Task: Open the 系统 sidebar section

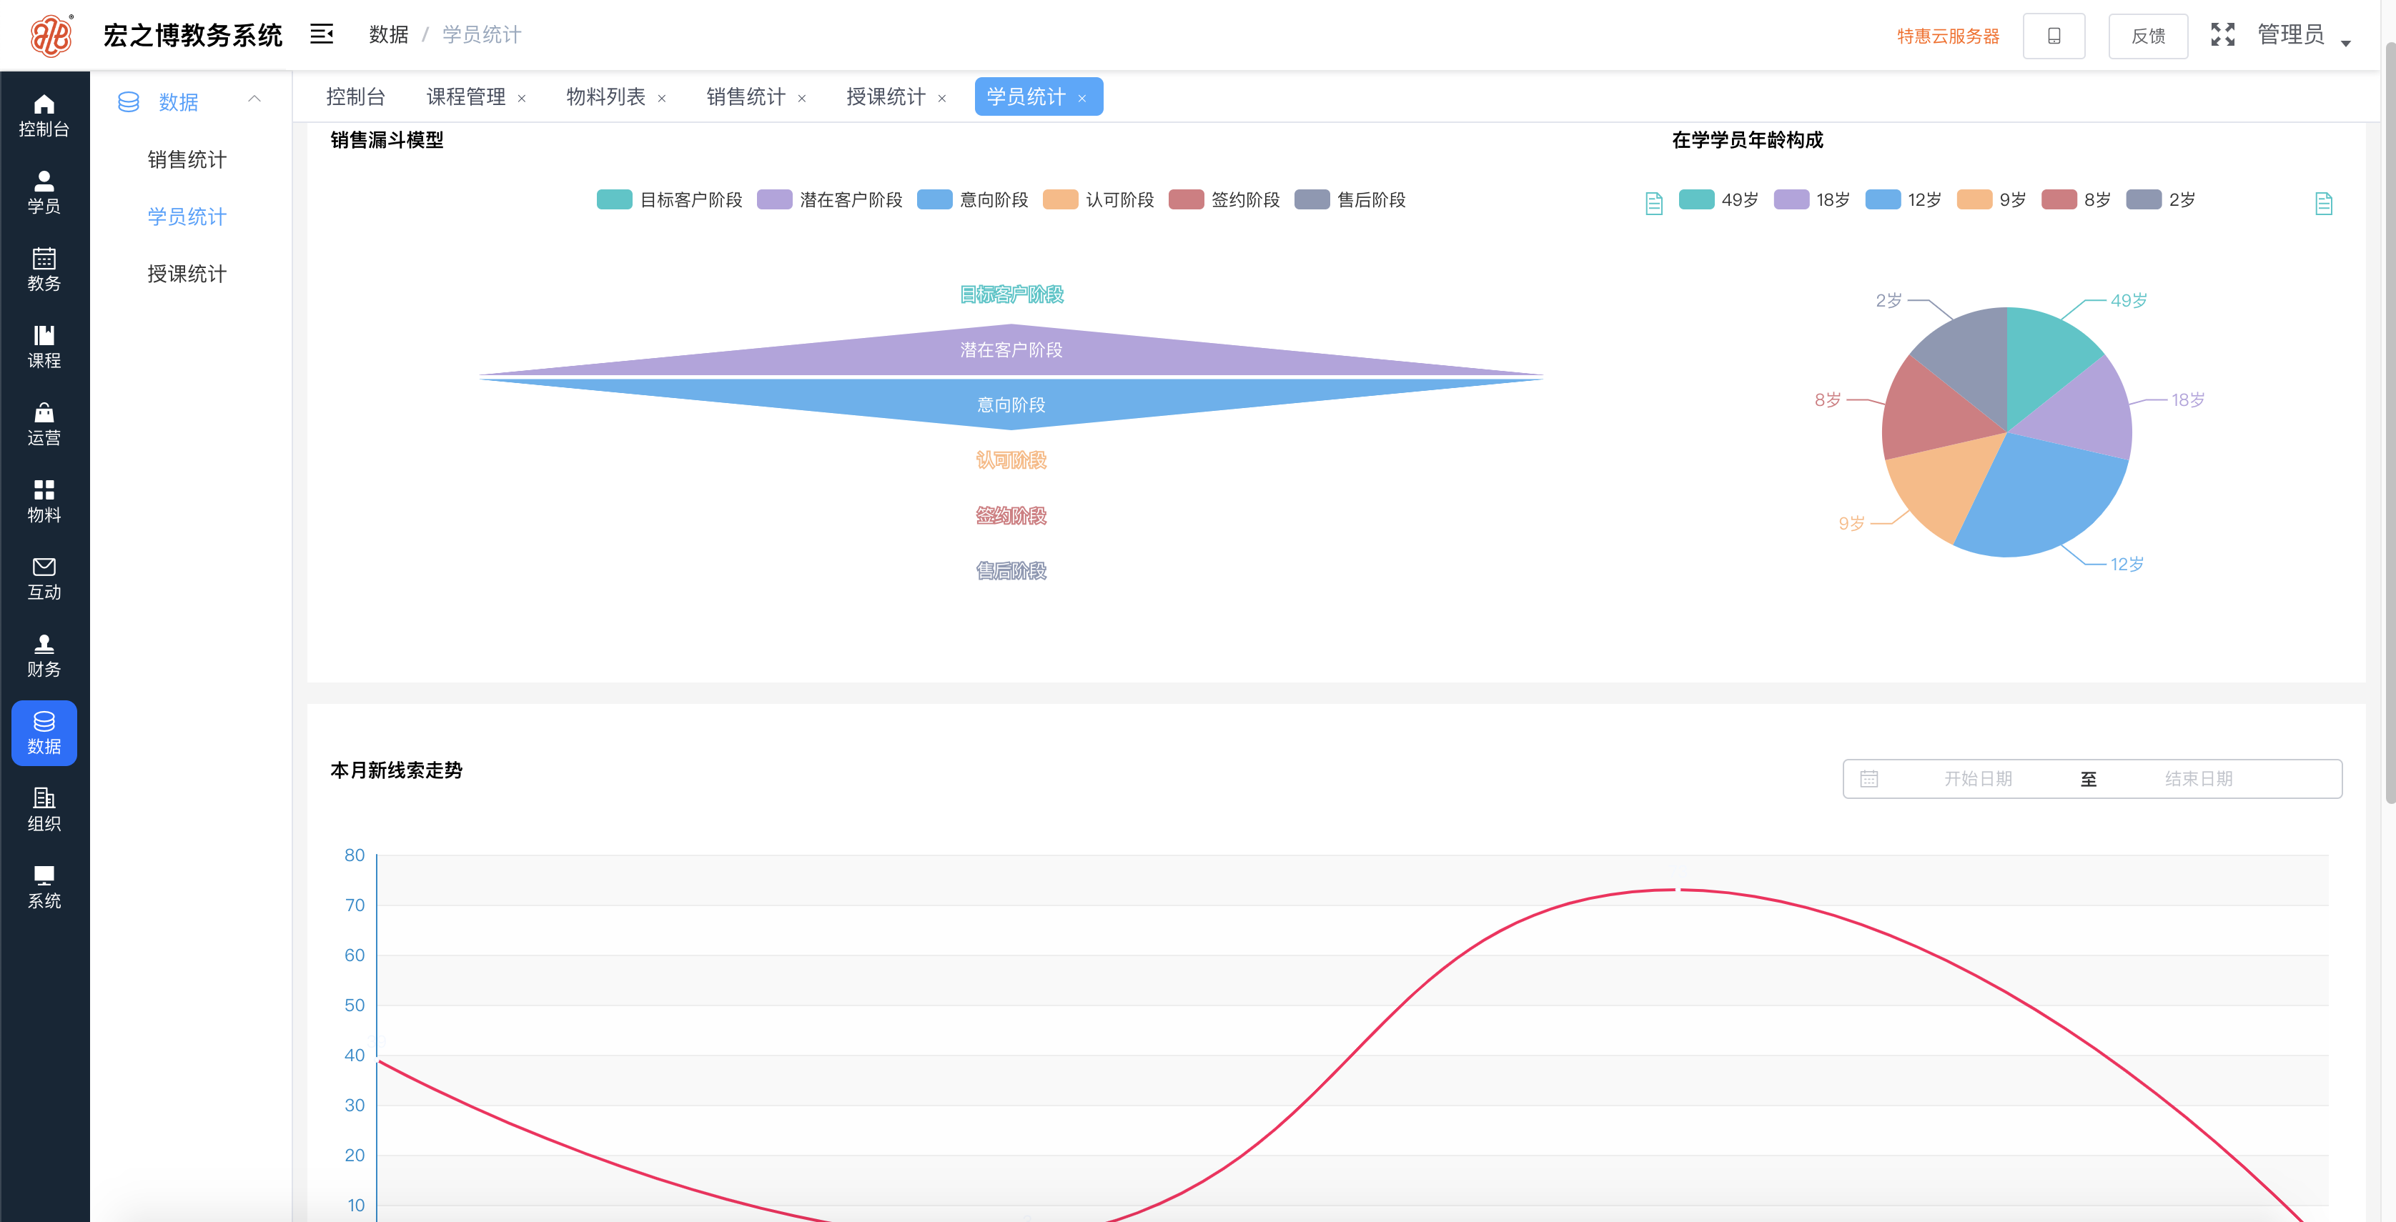Action: [44, 888]
